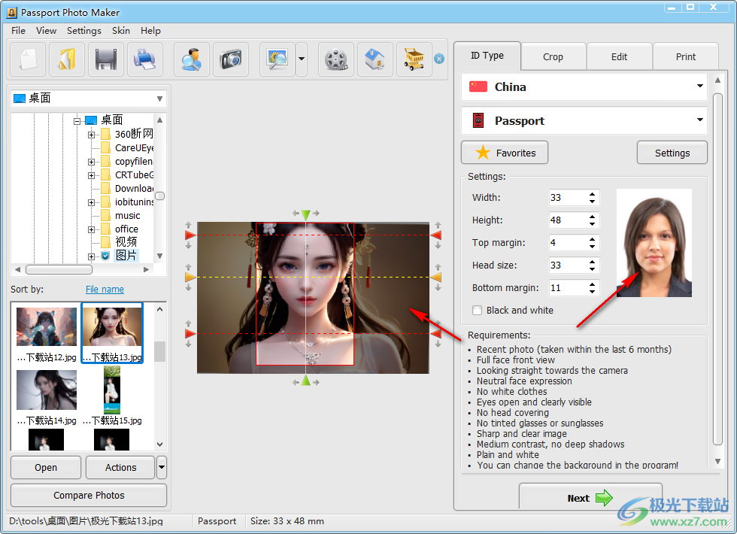Open file with the folder toolbar icon
This screenshot has height=534, width=737.
coord(67,59)
